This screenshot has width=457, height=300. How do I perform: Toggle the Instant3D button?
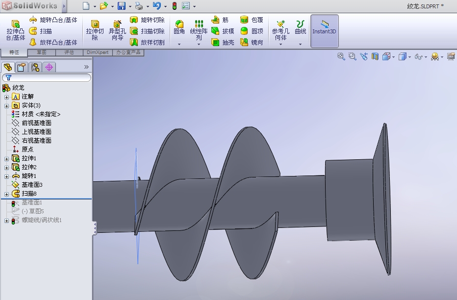click(325, 31)
